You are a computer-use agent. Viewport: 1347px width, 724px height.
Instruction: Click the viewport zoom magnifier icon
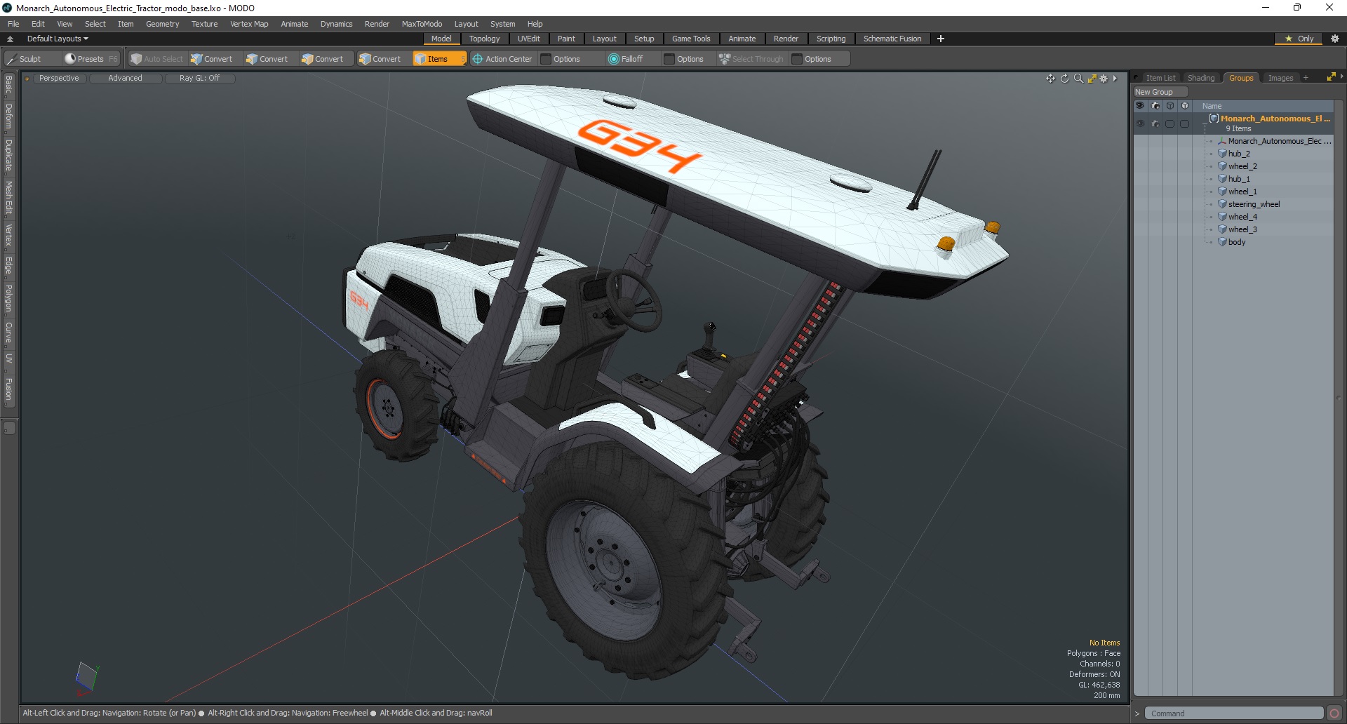coord(1078,79)
